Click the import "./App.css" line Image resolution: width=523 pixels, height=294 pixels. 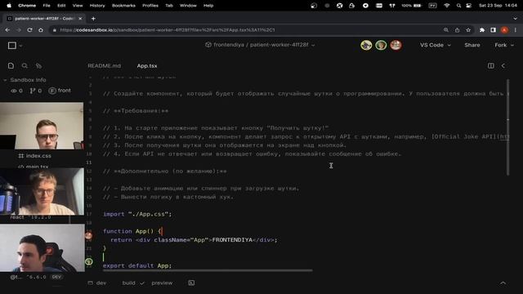(137, 214)
